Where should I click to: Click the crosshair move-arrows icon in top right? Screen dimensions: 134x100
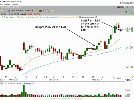click(x=127, y=7)
